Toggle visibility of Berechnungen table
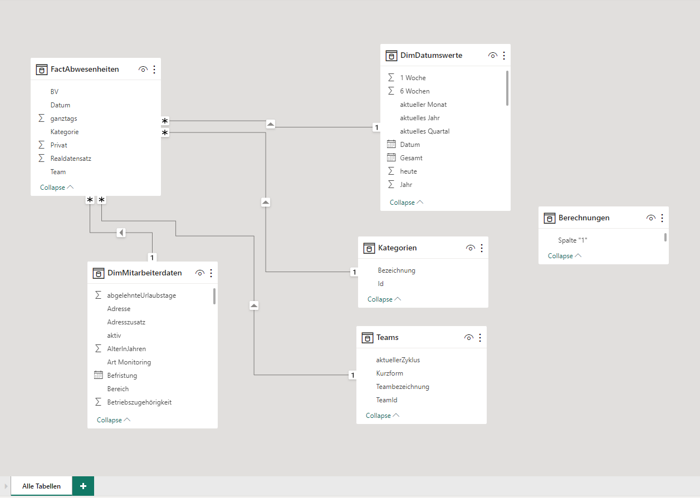700x498 pixels. 651,218
